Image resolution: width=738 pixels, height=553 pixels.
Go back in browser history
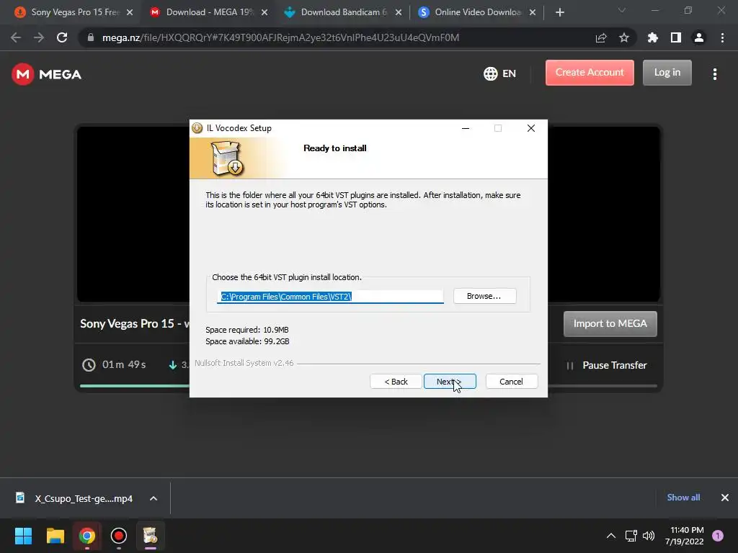point(16,37)
